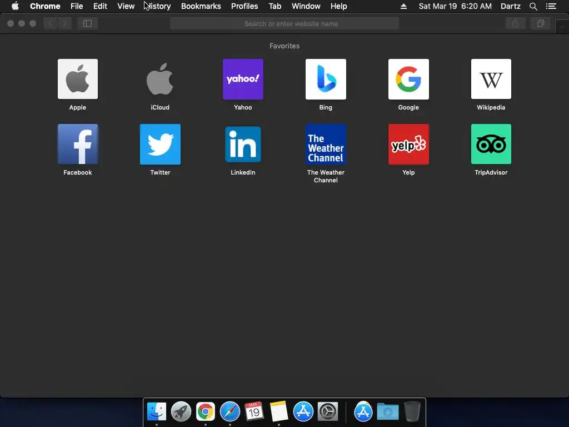569x427 pixels.
Task: Click the "TripAdvisor" label text
Action: [x=491, y=172]
